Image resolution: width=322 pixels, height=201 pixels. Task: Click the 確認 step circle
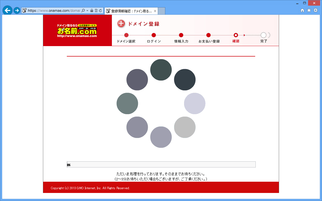pos(236,35)
